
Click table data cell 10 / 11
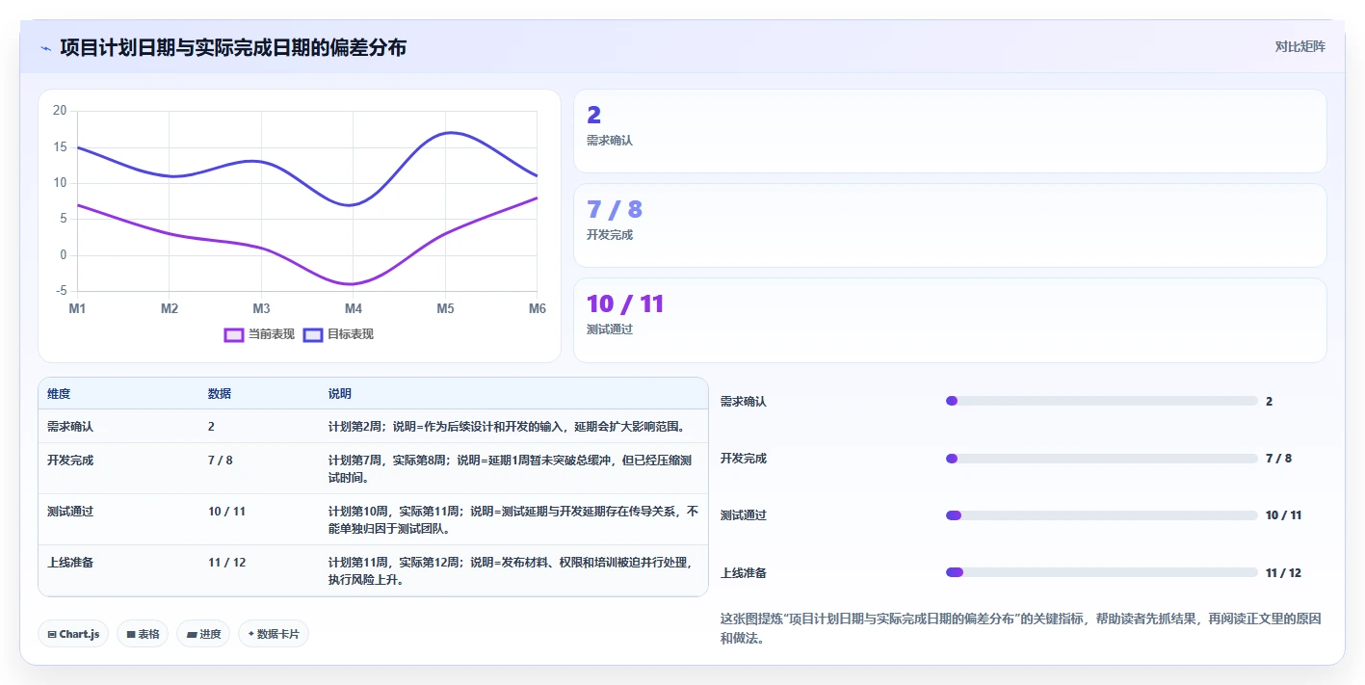226,511
